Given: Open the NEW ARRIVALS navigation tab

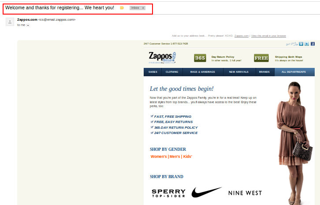Looking at the screenshot, I should pos(239,72).
